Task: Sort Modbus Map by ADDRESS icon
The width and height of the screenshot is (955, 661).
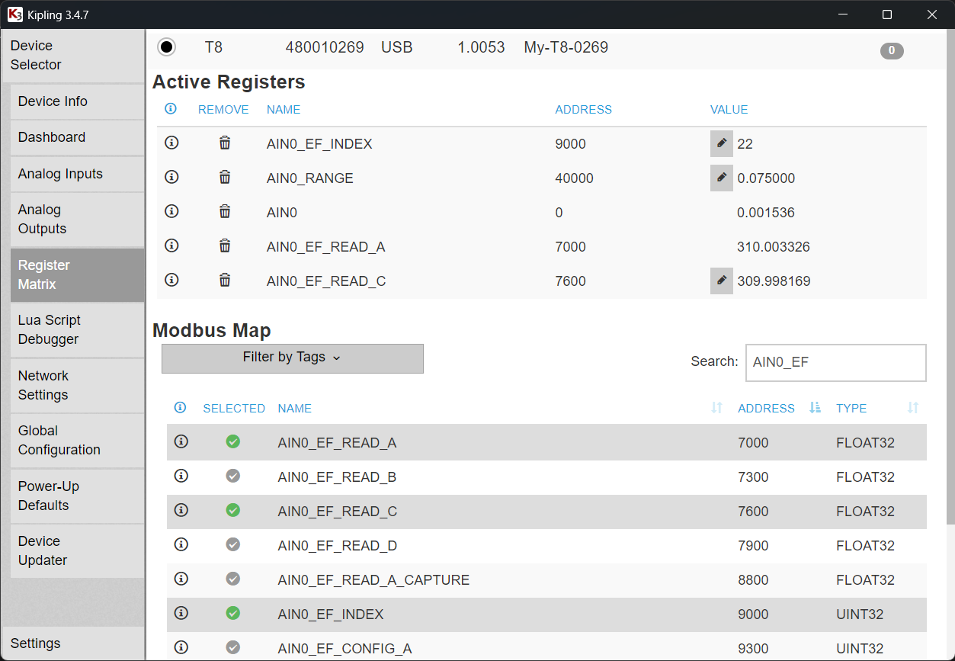Action: (x=816, y=408)
